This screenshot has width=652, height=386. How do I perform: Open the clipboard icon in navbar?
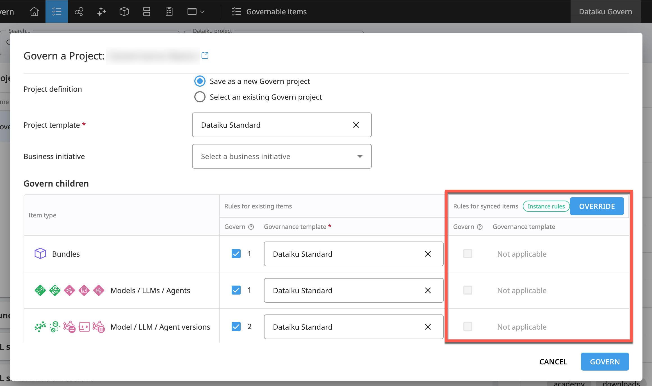[169, 12]
